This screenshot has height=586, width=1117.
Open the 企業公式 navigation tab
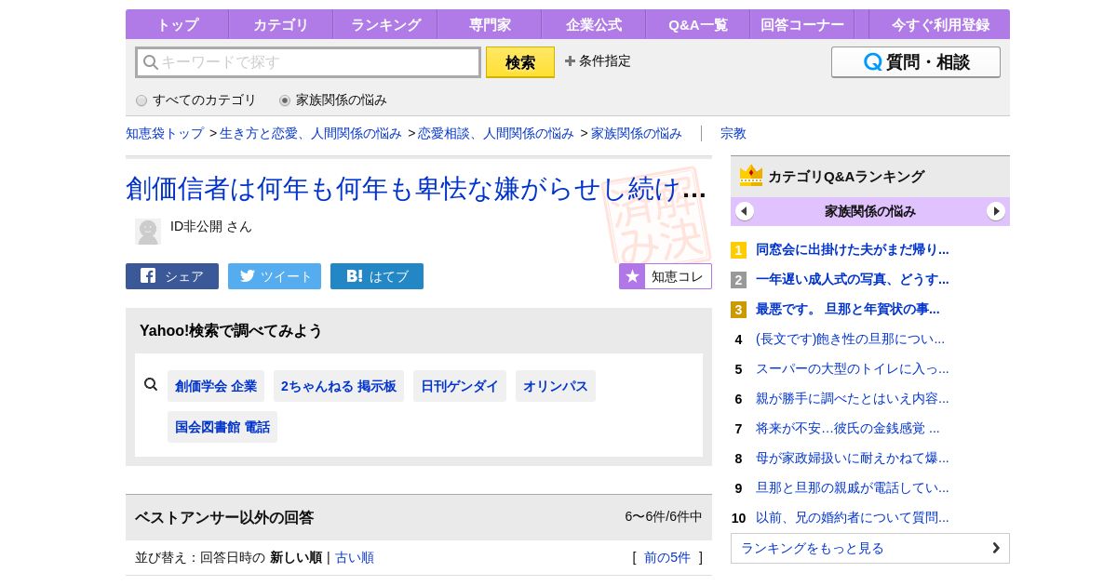(593, 24)
